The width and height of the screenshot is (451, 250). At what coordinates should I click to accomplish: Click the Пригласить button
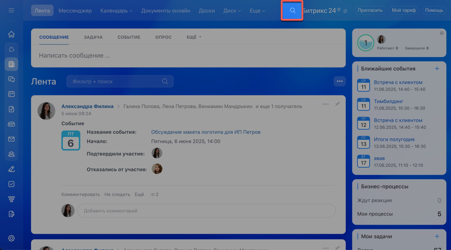[x=370, y=10]
